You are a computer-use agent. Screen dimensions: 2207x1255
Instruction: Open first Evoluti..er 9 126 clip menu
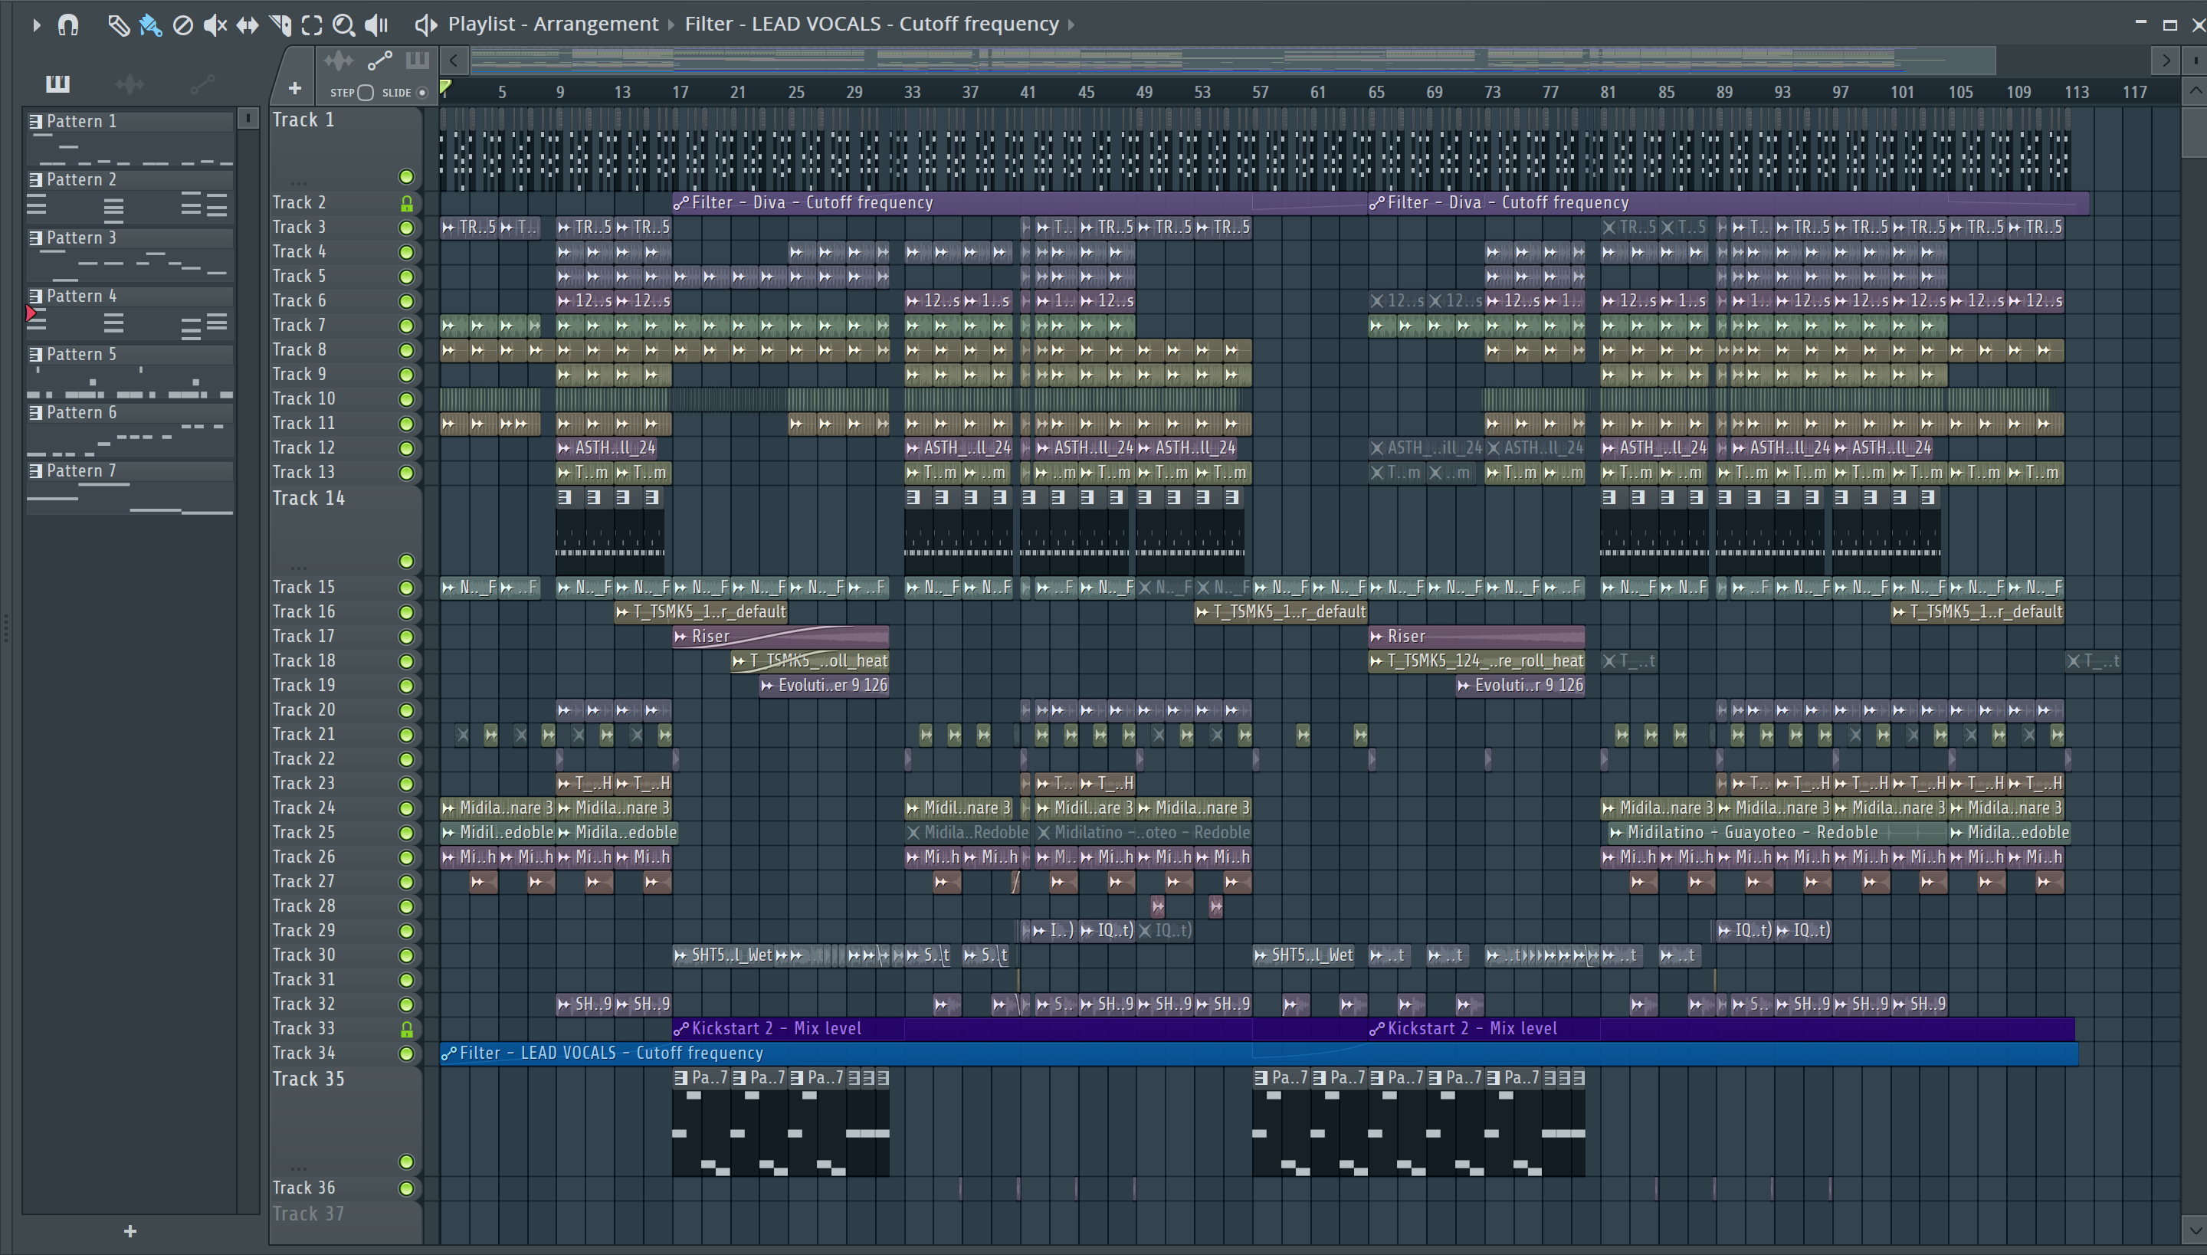pos(767,685)
